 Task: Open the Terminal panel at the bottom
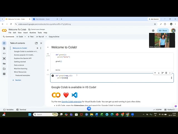tap(21, 110)
